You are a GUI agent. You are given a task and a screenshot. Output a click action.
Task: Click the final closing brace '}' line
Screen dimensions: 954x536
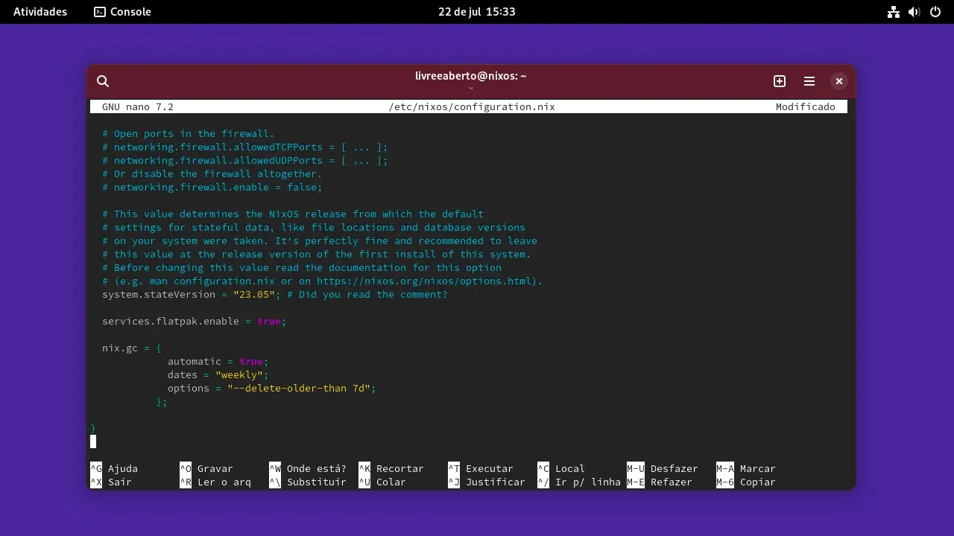click(x=93, y=428)
